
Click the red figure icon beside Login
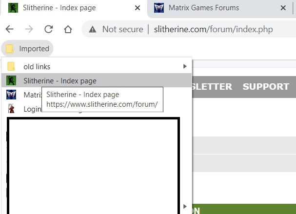click(11, 109)
